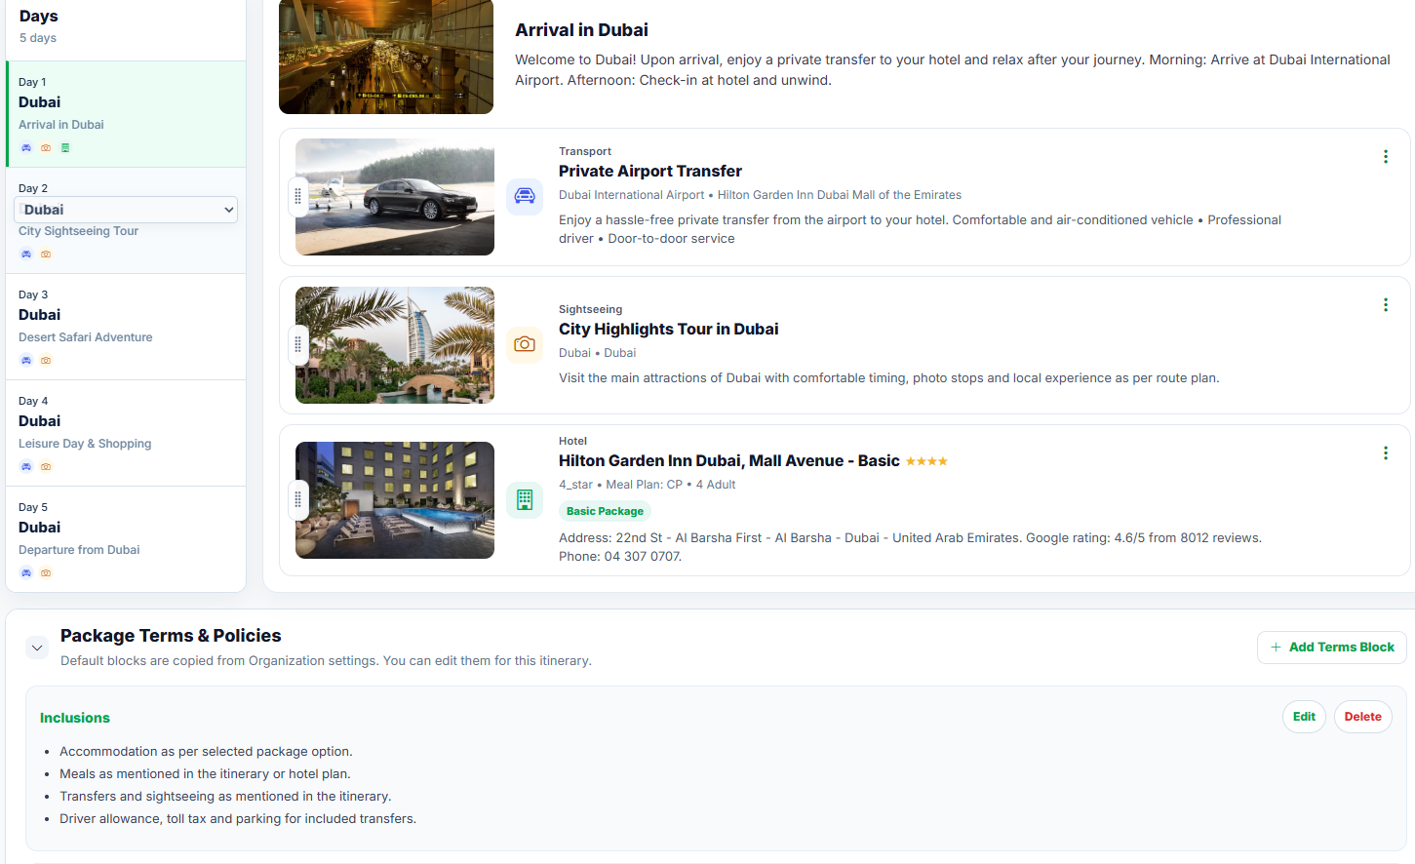Viewport: 1415px width, 864px height.
Task: Click the camera icon beside City Highlights Tour
Action: (525, 344)
